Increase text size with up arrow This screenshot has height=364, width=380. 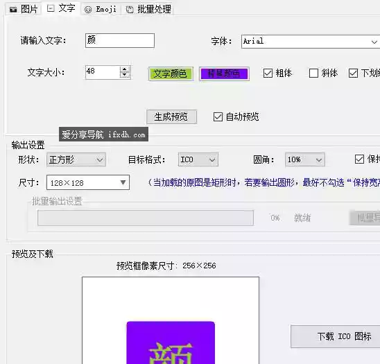[125, 69]
